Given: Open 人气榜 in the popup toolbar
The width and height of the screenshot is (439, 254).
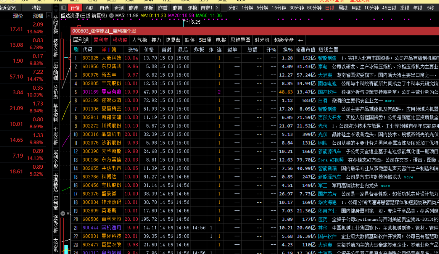Looking at the screenshot, I should pos(139,40).
